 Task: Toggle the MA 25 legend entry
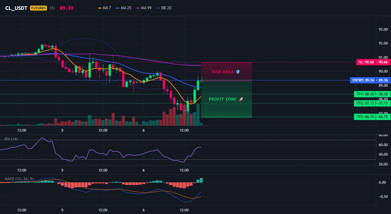[x=124, y=8]
